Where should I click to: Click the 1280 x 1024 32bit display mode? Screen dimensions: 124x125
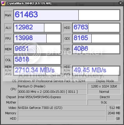coord(104,86)
